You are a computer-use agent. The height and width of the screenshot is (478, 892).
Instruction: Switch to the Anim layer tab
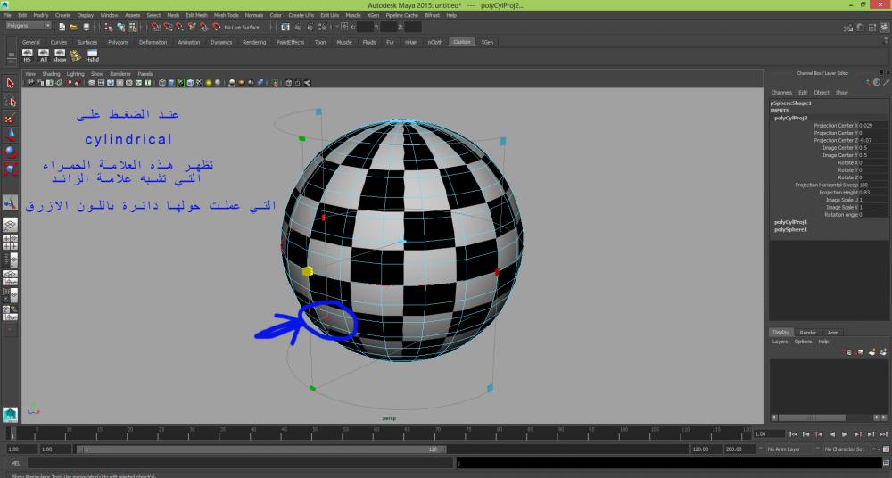[833, 333]
